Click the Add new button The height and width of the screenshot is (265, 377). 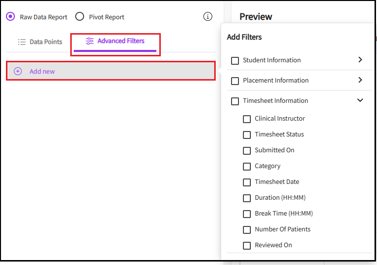coord(110,71)
